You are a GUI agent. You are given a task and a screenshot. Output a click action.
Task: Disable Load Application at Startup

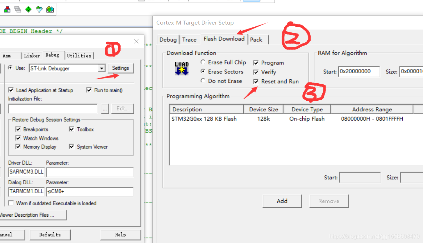pos(11,90)
